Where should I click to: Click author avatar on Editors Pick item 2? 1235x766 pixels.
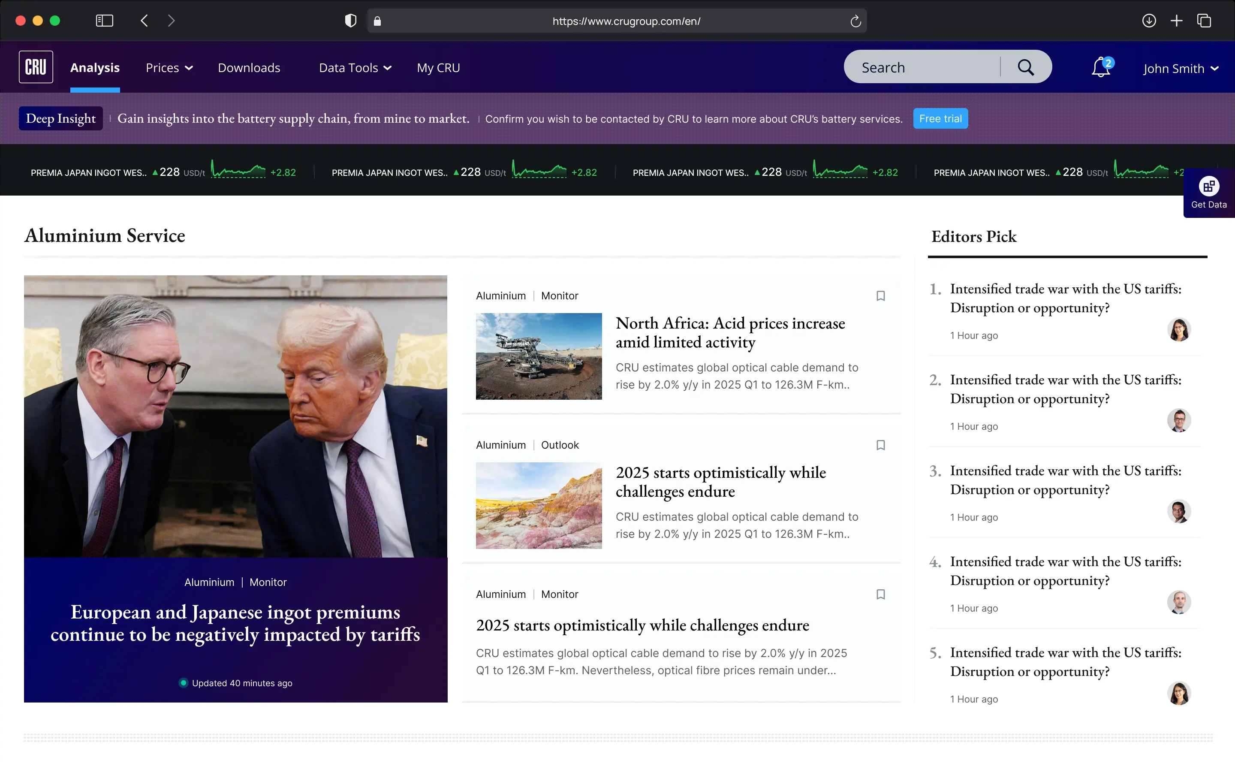[x=1179, y=420]
